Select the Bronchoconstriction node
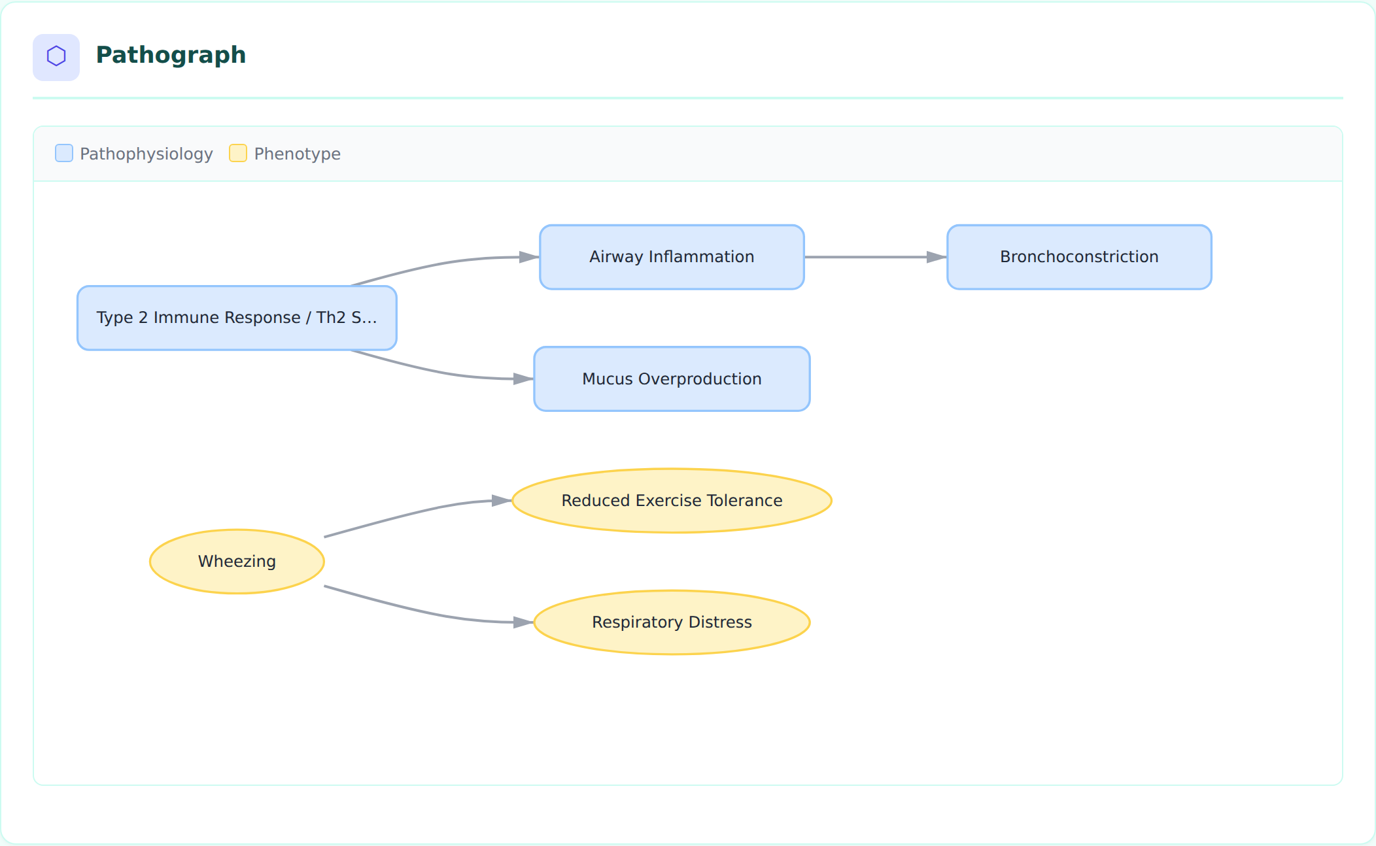1376x846 pixels. (1079, 257)
